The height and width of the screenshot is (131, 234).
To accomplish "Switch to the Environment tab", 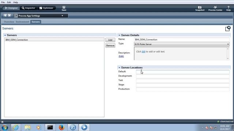I will point(22,22).
